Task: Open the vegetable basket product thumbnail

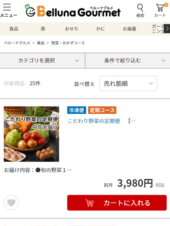Action: coord(31,134)
